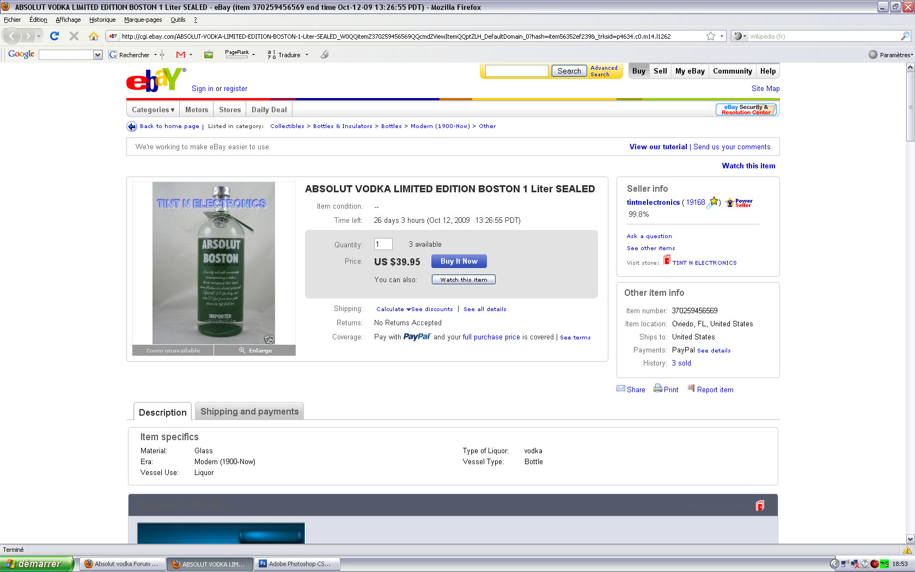
Task: Click the eBay search input field
Action: tap(516, 71)
